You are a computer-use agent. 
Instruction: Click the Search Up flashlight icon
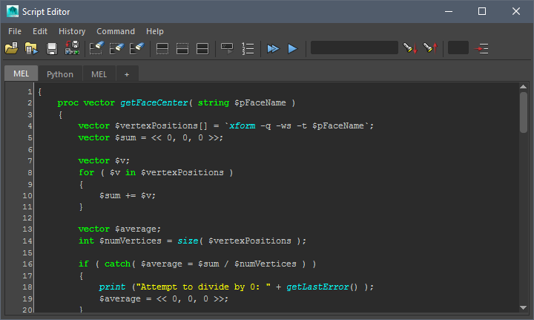[430, 48]
